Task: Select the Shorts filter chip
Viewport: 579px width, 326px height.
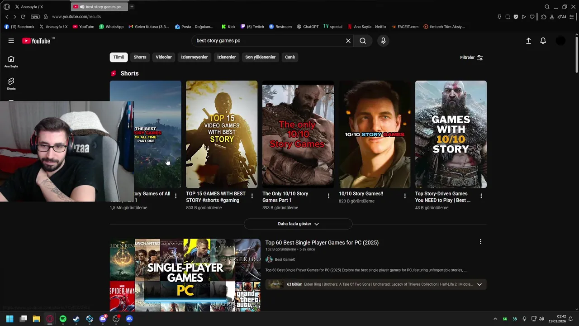Action: (140, 57)
